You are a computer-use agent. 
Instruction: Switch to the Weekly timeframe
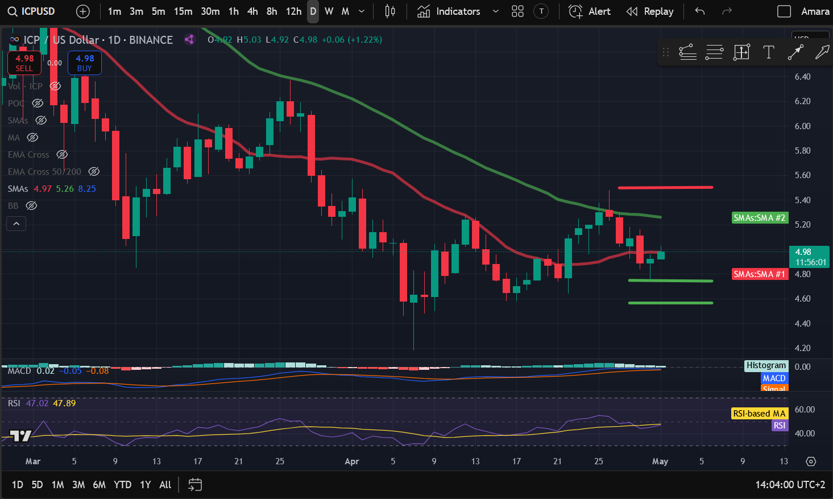pos(328,11)
